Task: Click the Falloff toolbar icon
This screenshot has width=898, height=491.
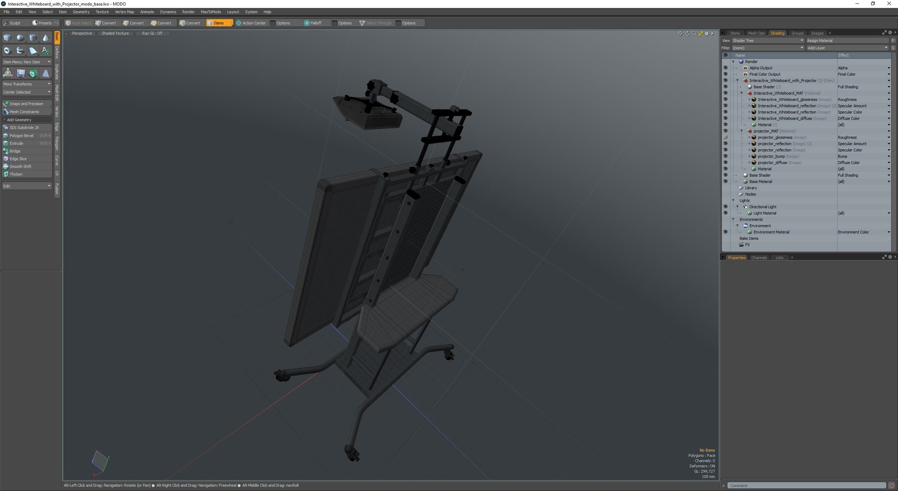Action: 313,23
